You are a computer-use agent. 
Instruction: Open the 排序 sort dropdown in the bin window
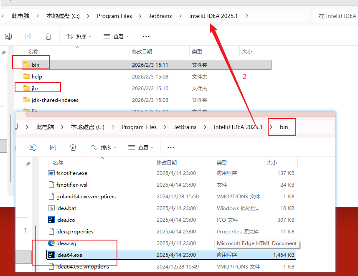[104, 148]
